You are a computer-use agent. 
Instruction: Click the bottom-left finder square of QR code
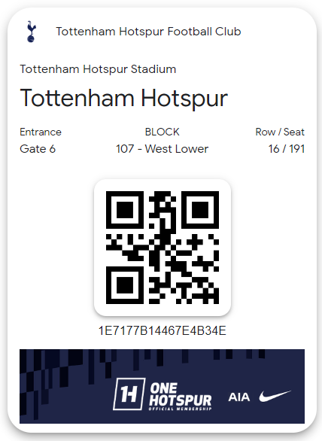point(125,285)
